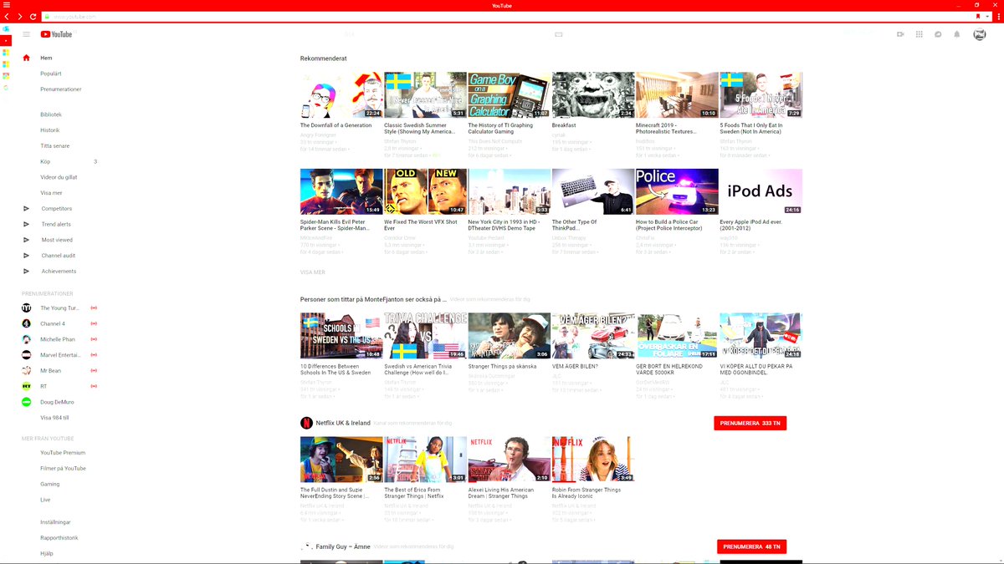Open 'VEM ÄGER BILEN?' video title
1004x564 pixels.
click(575, 366)
